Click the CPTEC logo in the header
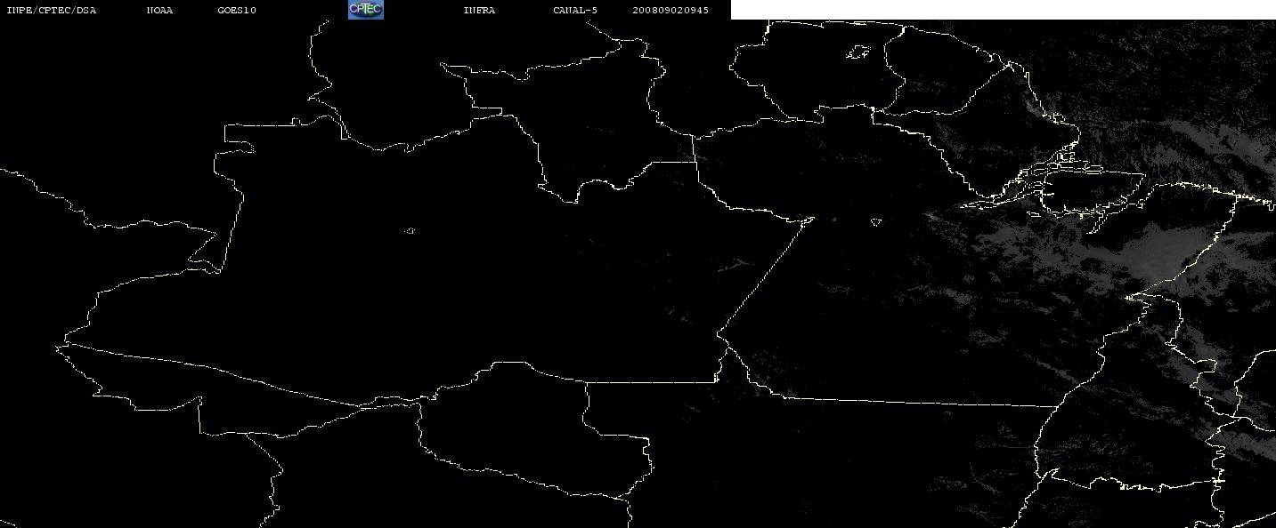Image resolution: width=1276 pixels, height=528 pixels. [366, 10]
